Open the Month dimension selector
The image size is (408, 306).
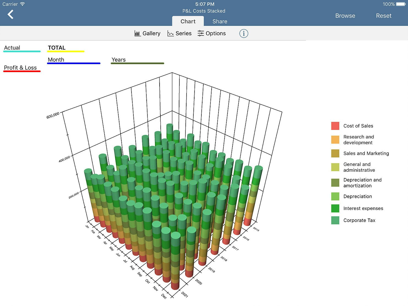74,60
